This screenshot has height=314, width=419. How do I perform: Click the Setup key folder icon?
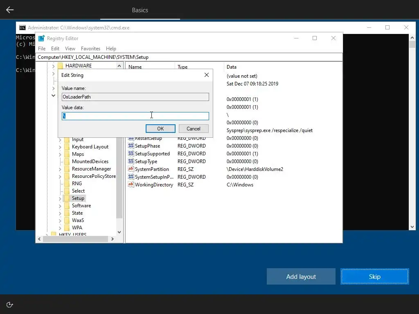pos(67,198)
